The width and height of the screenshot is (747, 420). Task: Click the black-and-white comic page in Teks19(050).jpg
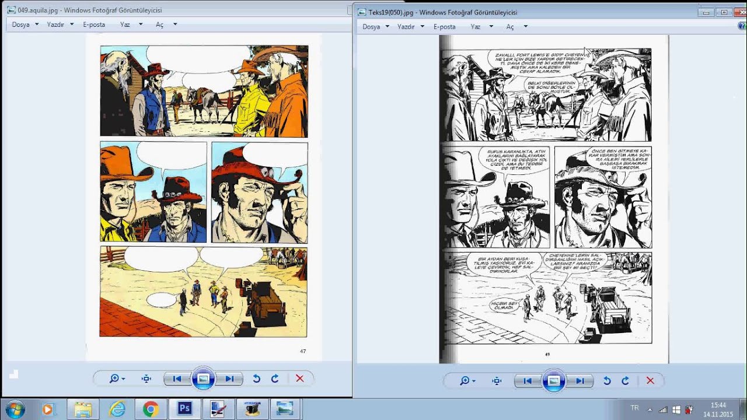(554, 199)
